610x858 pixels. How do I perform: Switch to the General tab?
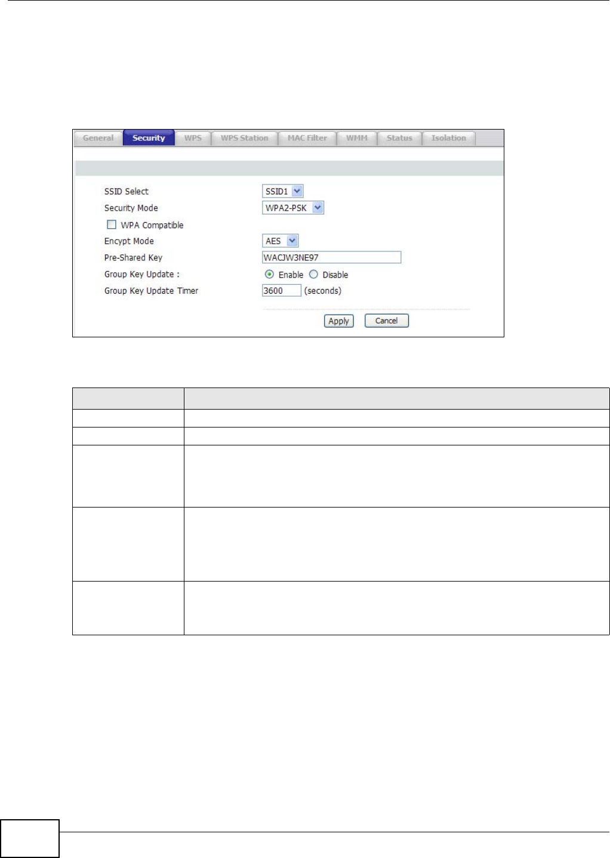click(98, 138)
